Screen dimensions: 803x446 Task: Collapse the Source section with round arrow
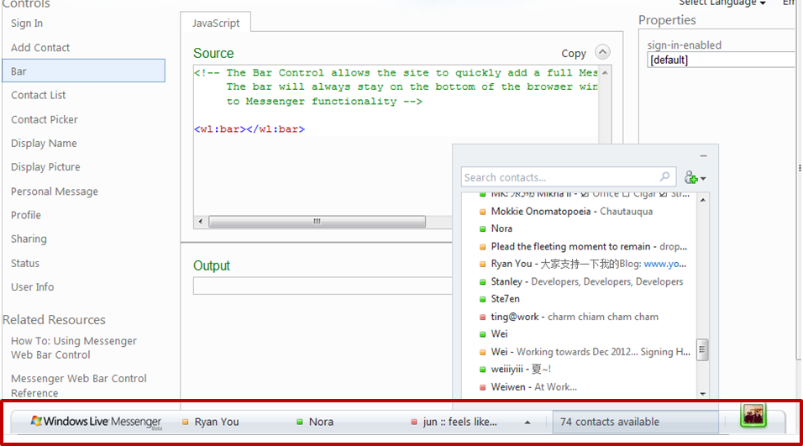click(601, 52)
